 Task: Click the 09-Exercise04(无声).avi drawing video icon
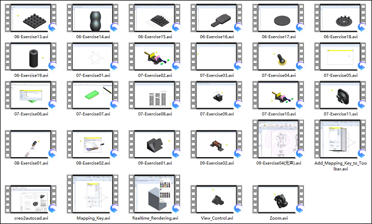278,139
